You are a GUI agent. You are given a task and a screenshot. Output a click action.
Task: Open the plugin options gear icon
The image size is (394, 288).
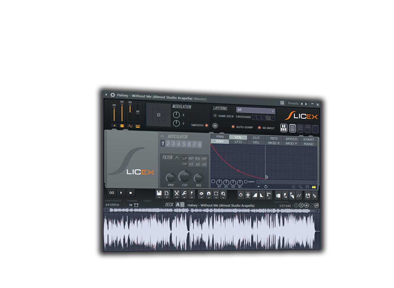point(113,95)
